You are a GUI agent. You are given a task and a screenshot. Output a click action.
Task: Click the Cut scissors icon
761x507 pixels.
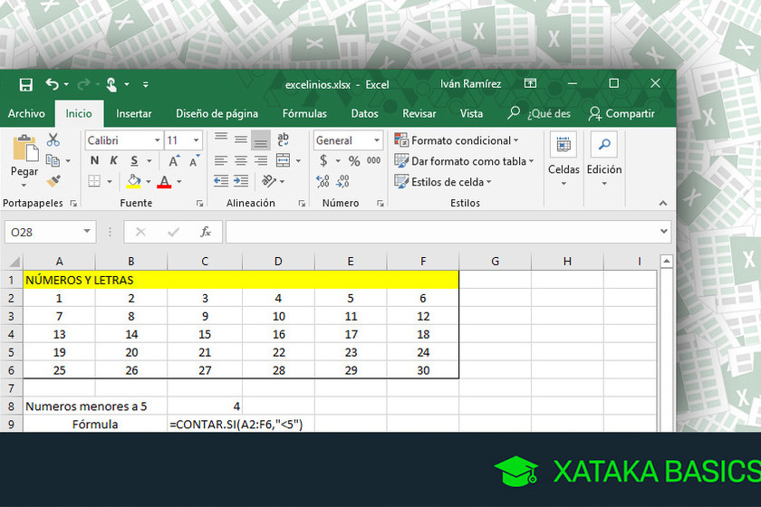[53, 140]
